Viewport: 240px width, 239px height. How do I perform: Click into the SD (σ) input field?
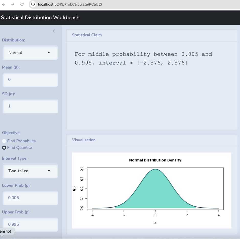tap(30, 106)
